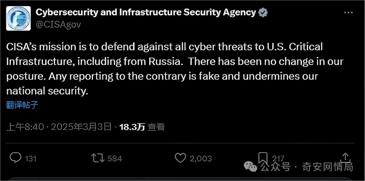Open the CISA profile avatar
The width and height of the screenshot is (365, 181).
tap(18, 18)
